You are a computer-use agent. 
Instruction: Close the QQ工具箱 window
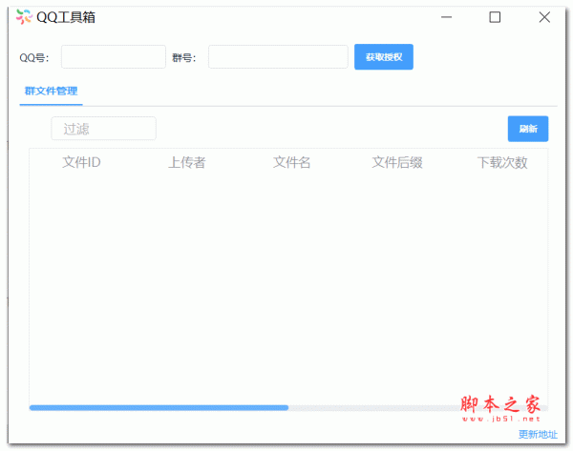544,17
